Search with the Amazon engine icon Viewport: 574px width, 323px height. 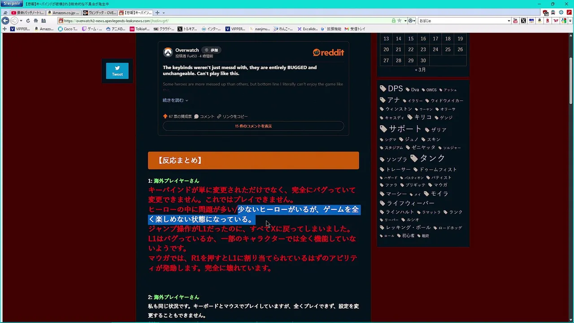point(539,21)
